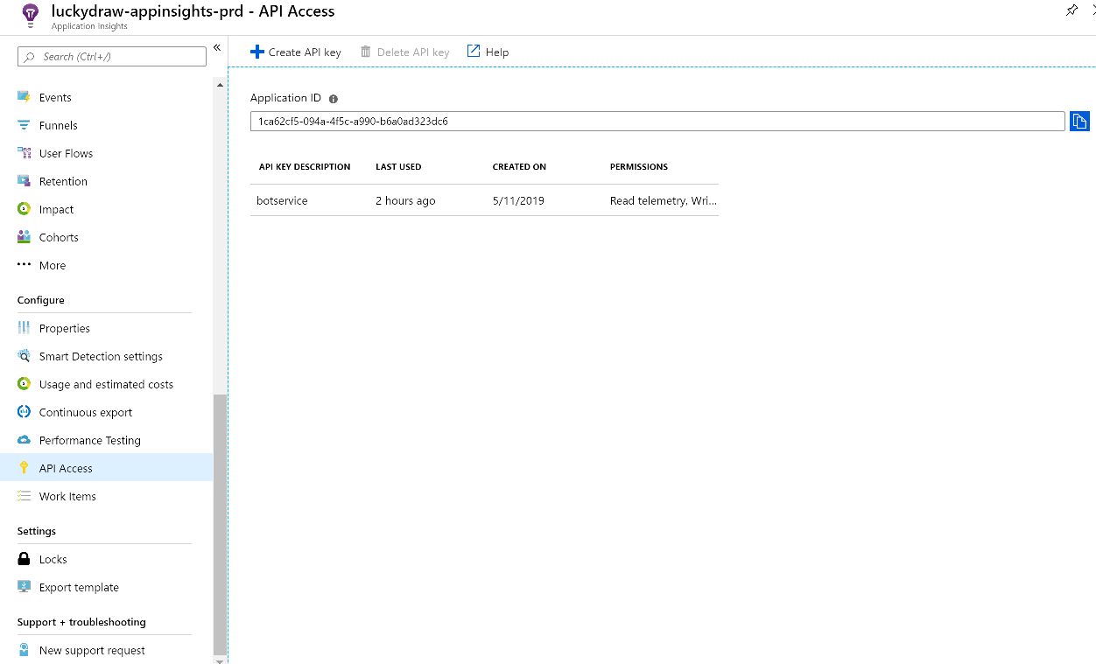Select API Access in sidebar
The height and width of the screenshot is (664, 1096).
pos(106,468)
